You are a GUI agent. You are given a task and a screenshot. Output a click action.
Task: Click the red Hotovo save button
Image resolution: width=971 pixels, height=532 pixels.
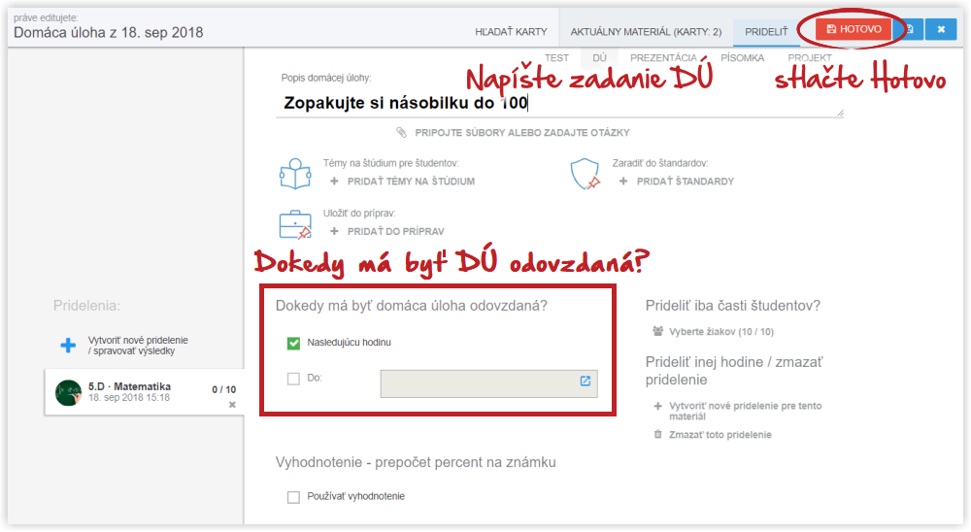pyautogui.click(x=854, y=29)
